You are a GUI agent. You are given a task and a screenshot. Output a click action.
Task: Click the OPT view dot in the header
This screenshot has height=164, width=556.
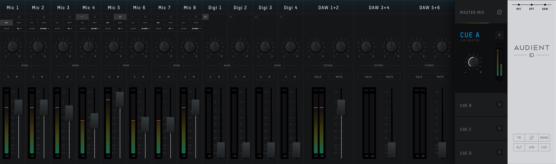[x=532, y=5]
